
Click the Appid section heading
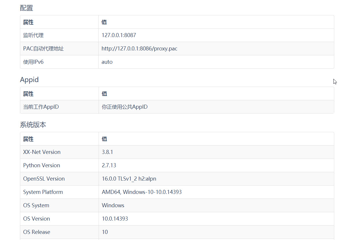pyautogui.click(x=29, y=80)
